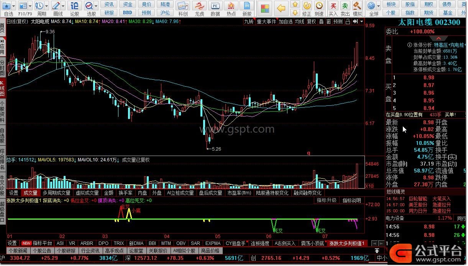
Task: Click the lock icon in chart toolbar
Action: [x=348, y=22]
